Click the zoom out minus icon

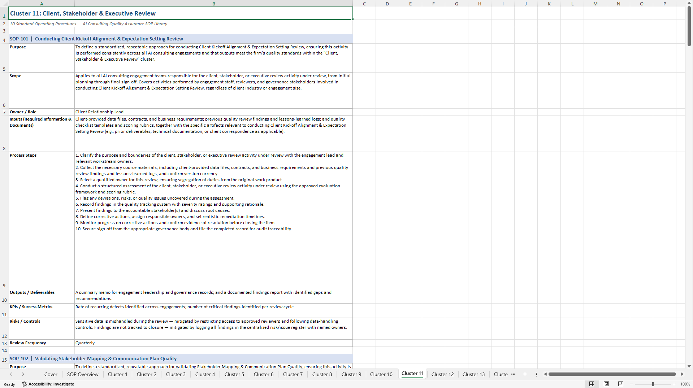click(632, 384)
